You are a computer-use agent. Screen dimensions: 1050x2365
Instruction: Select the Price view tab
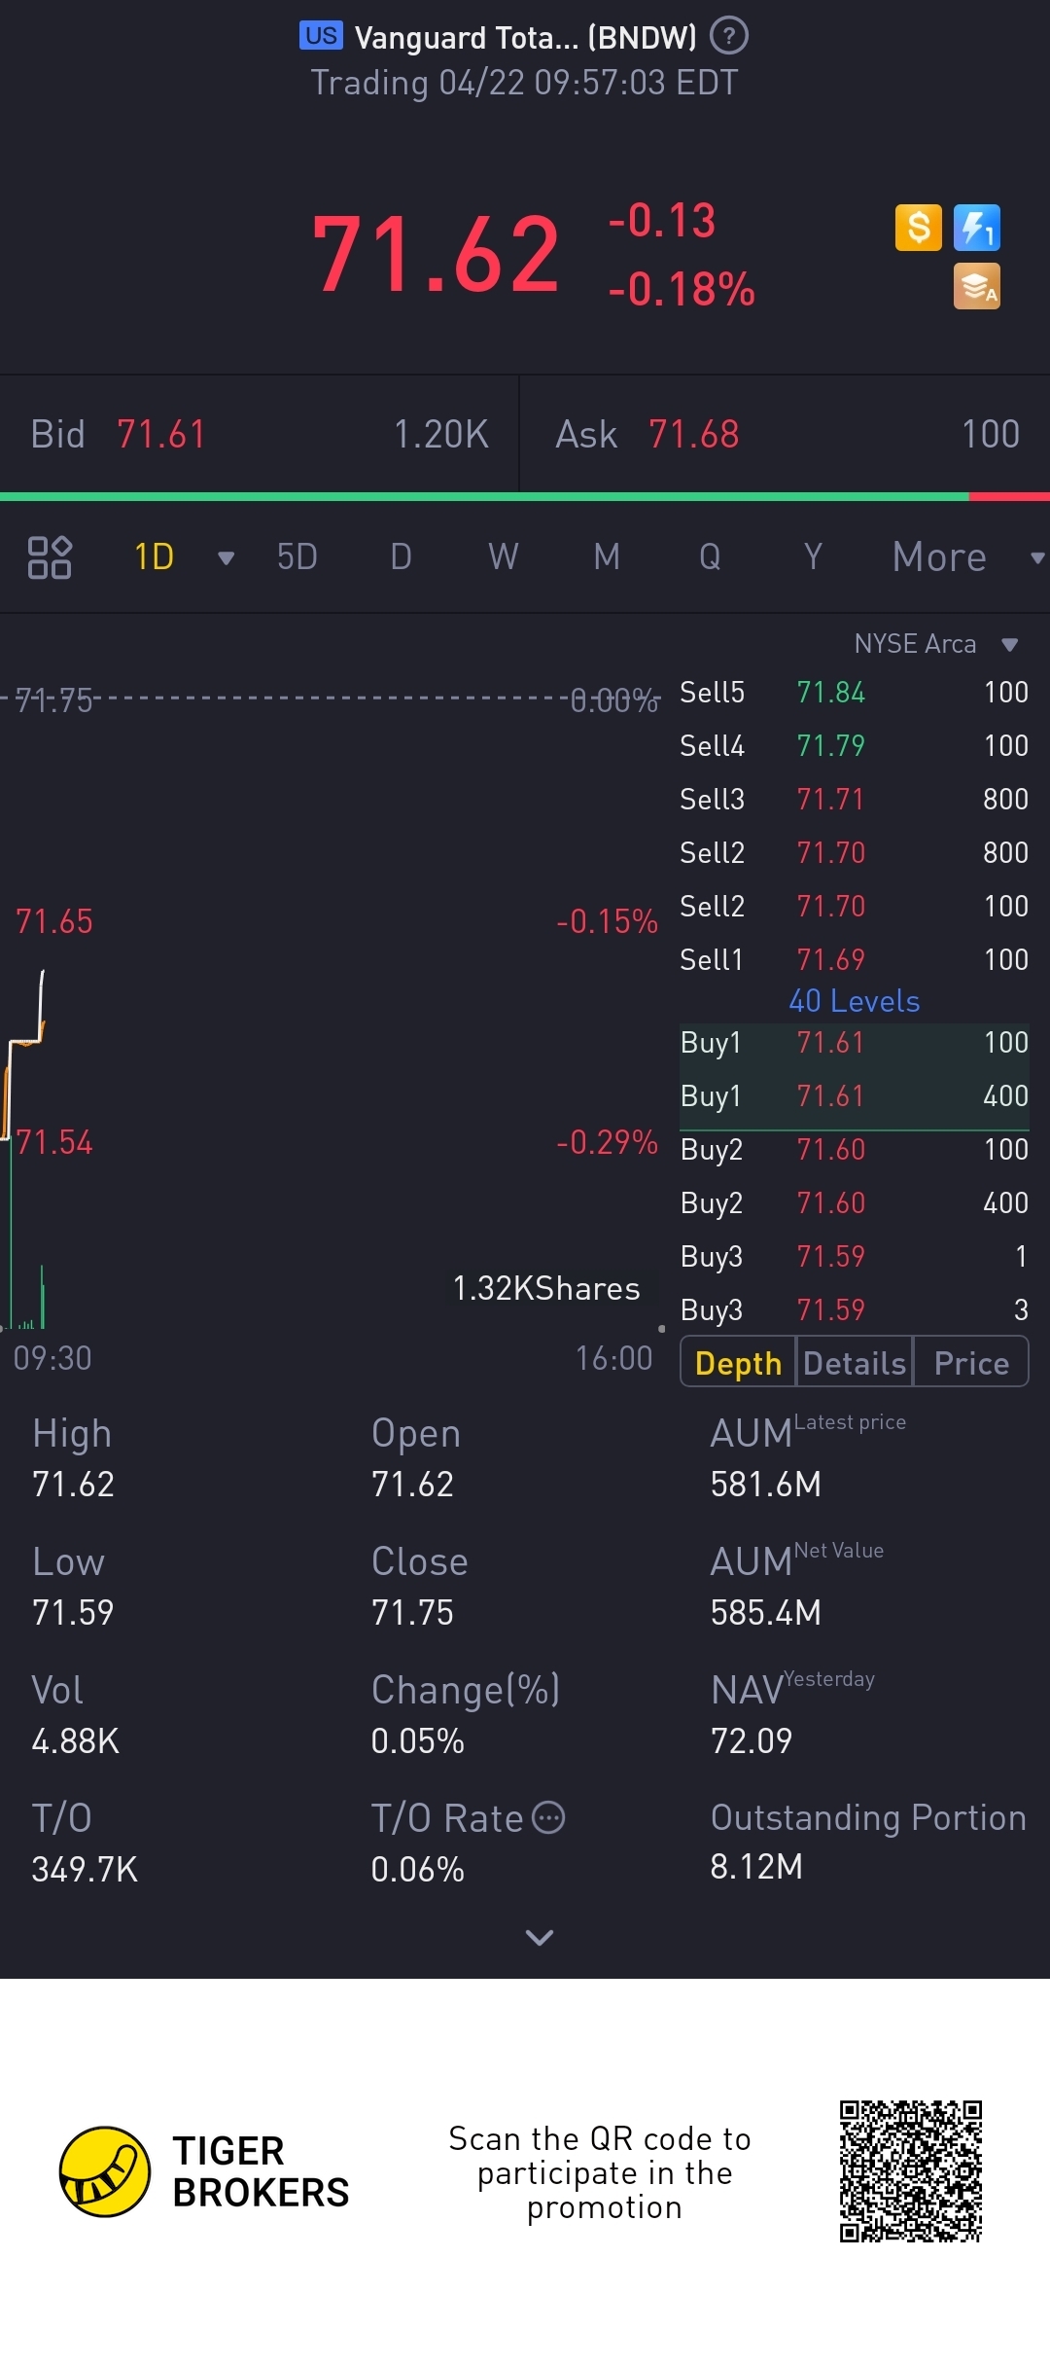pos(970,1362)
